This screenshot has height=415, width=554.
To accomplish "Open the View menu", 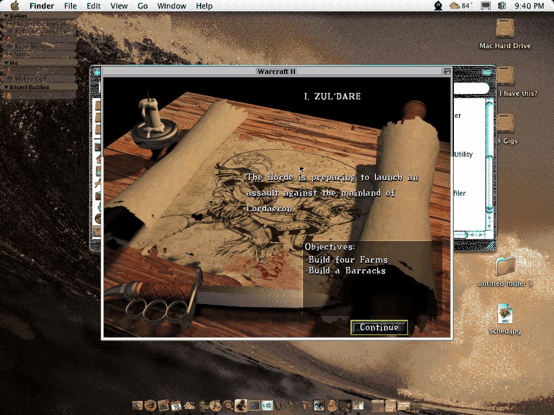I will point(119,6).
